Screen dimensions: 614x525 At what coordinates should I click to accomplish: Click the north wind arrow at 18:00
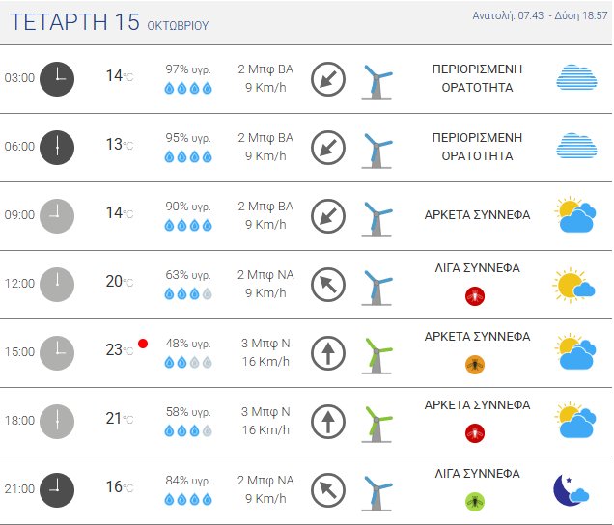(328, 421)
